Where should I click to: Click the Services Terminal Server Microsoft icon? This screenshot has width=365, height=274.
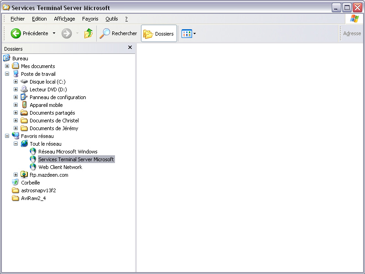pos(33,159)
